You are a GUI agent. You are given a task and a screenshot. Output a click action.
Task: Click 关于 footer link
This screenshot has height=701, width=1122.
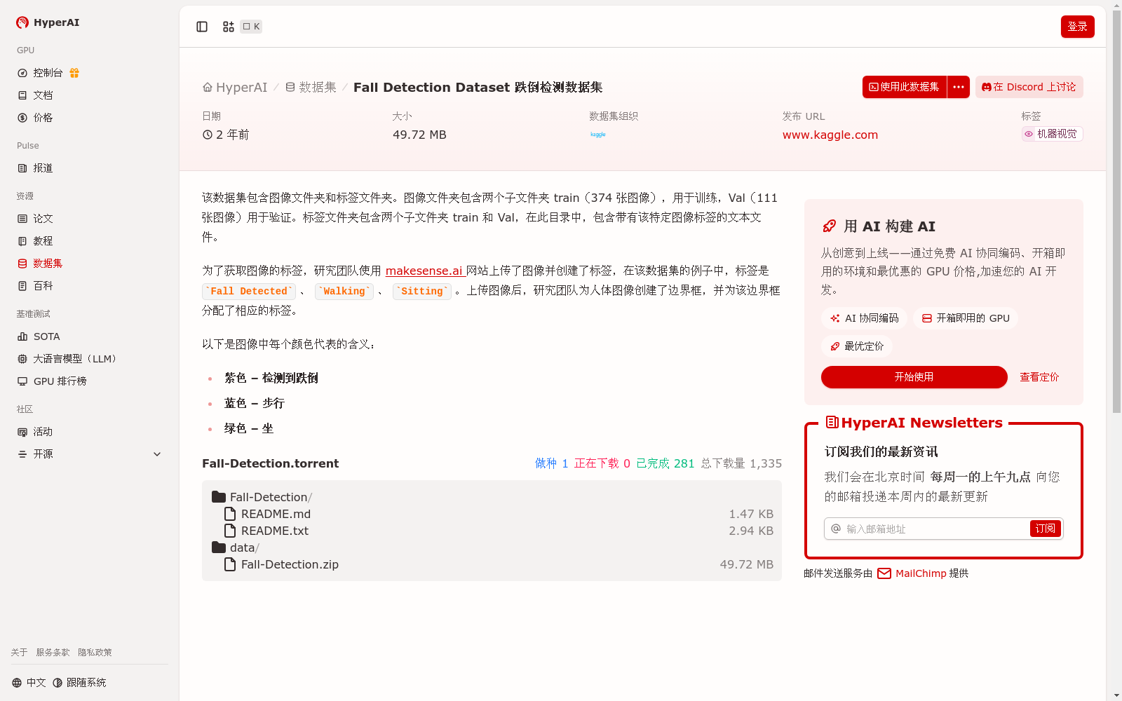click(19, 653)
